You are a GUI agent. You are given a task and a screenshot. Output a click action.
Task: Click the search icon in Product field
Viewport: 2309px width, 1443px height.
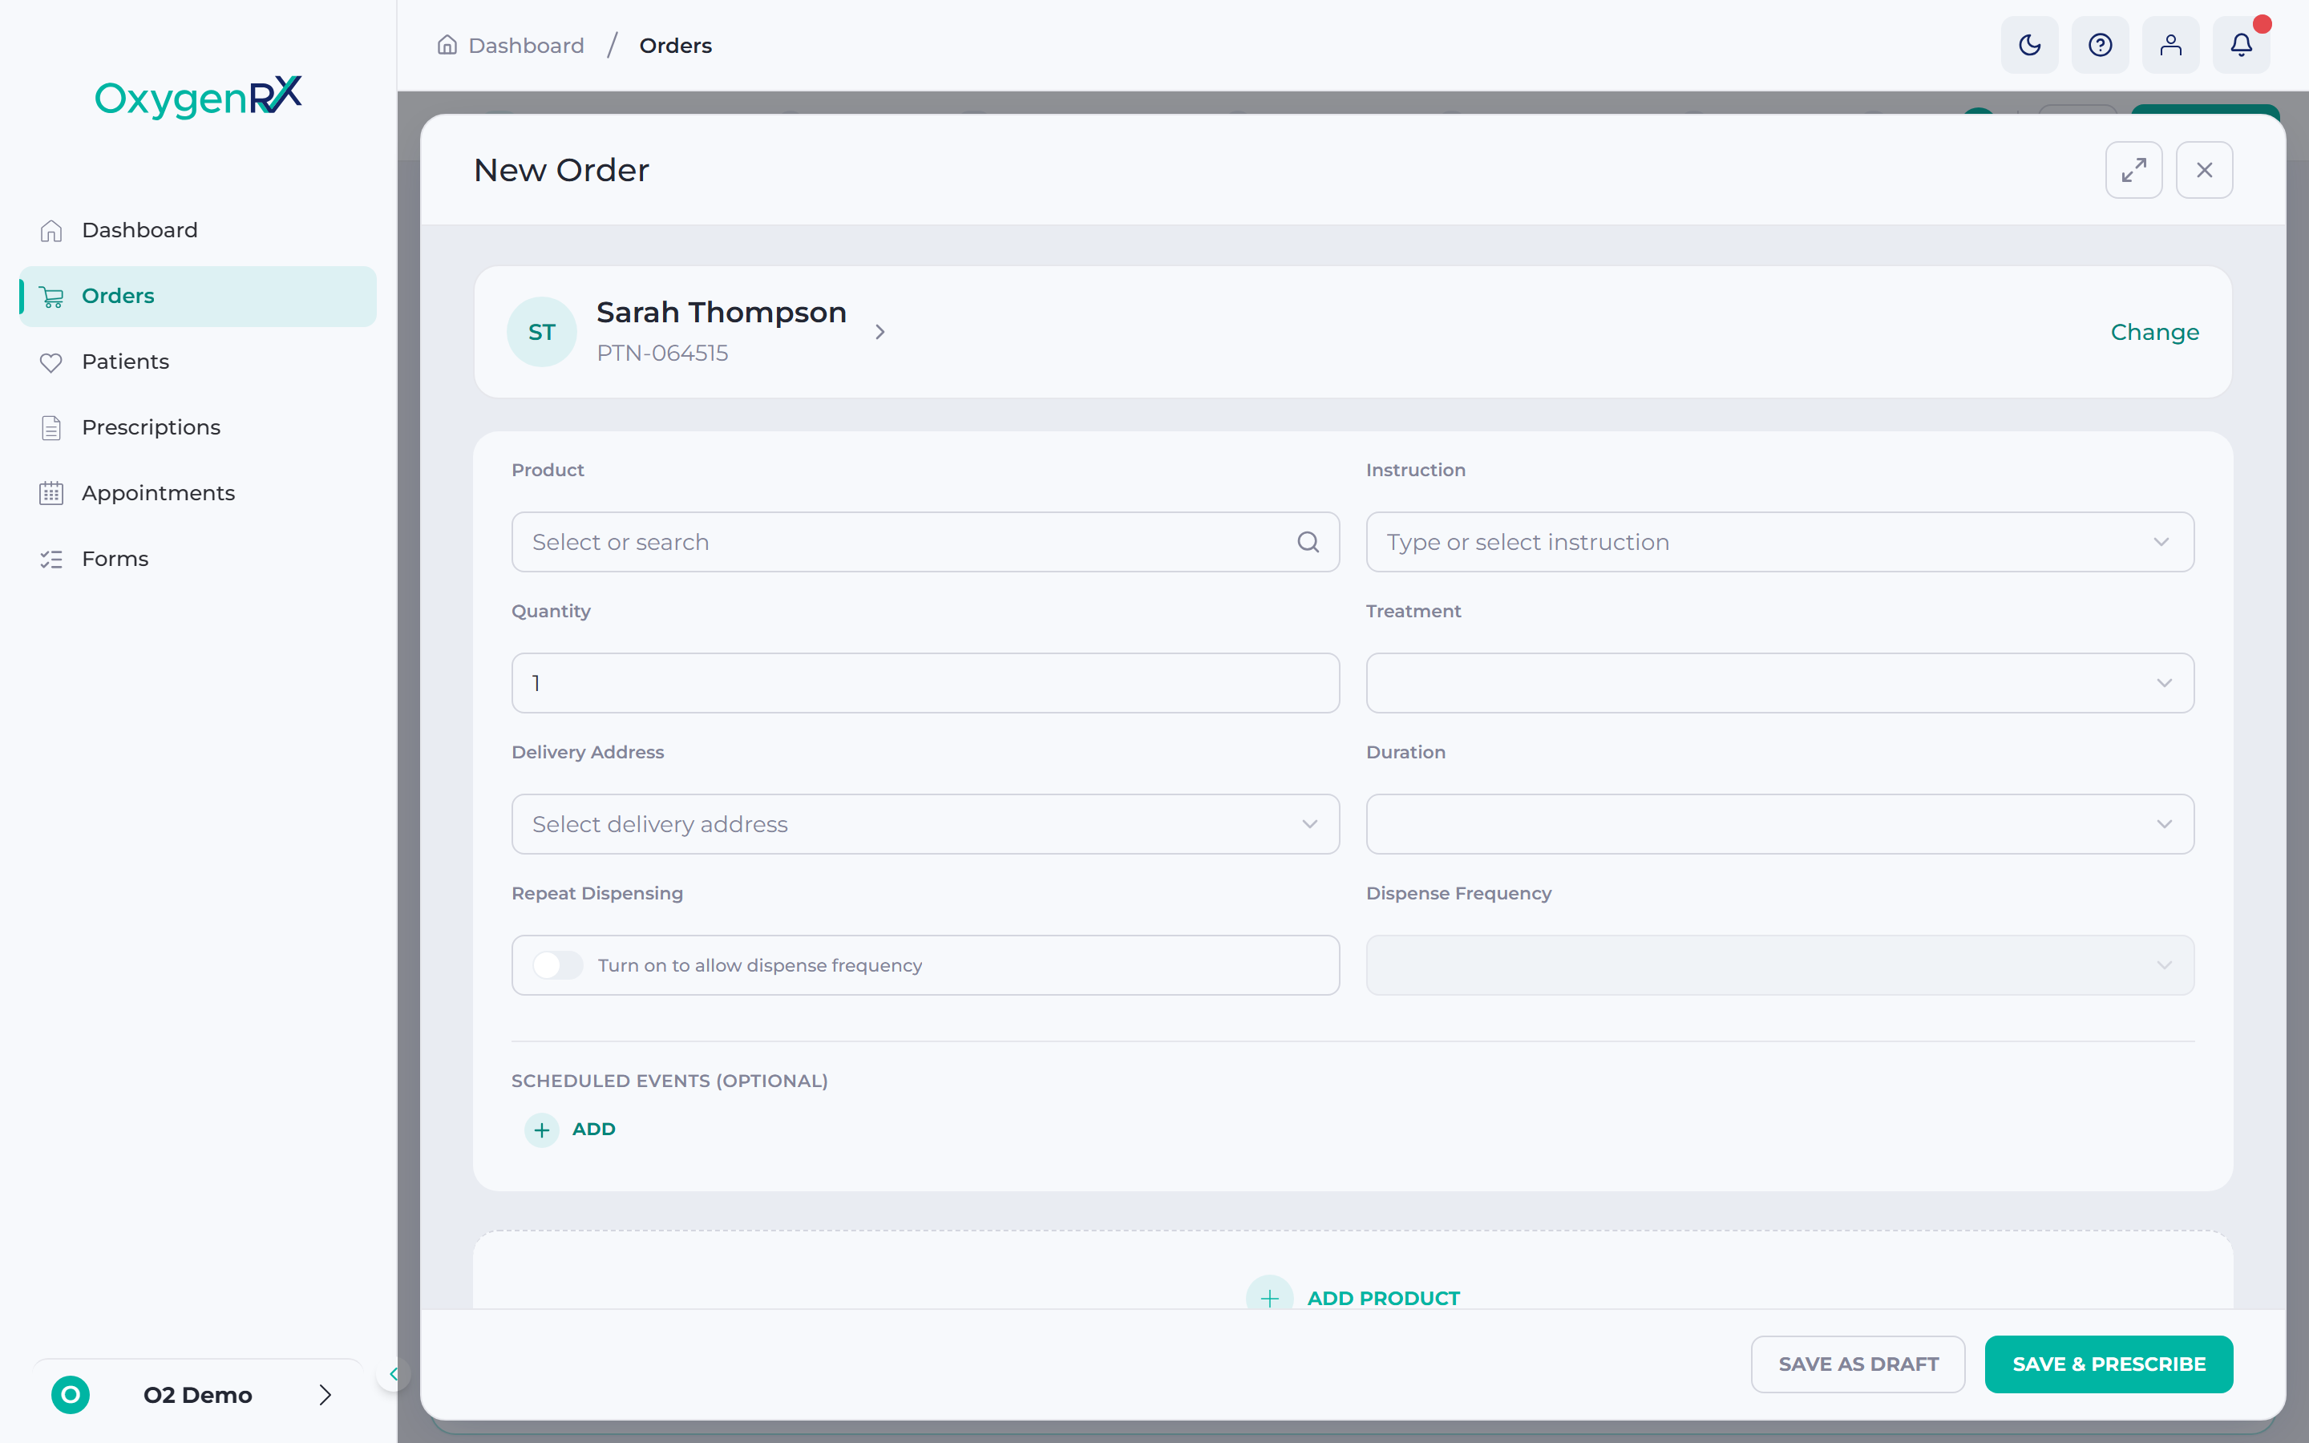[x=1308, y=542]
